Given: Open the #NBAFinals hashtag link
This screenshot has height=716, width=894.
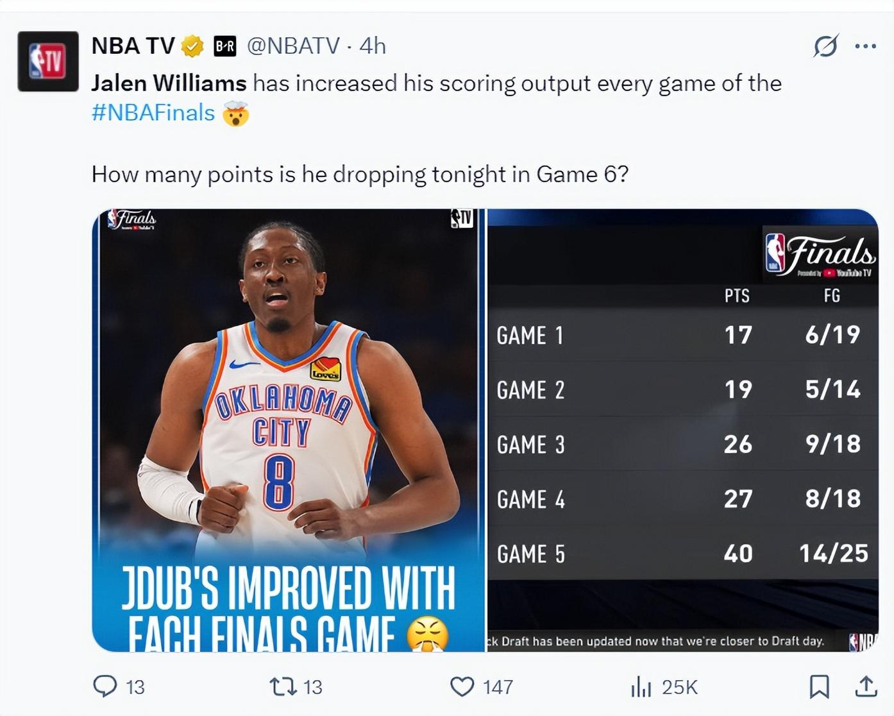Looking at the screenshot, I should [153, 113].
